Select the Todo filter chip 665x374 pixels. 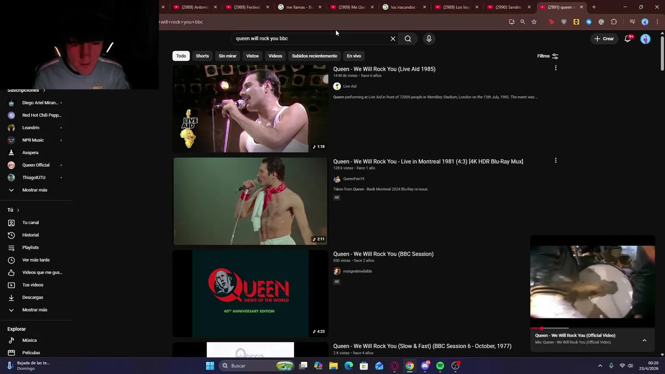coord(181,56)
